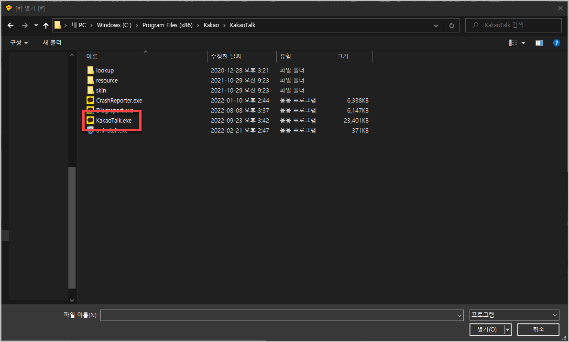Click navigation pane scroll up arrow
Screen dimensions: 569x342
[x=72, y=55]
